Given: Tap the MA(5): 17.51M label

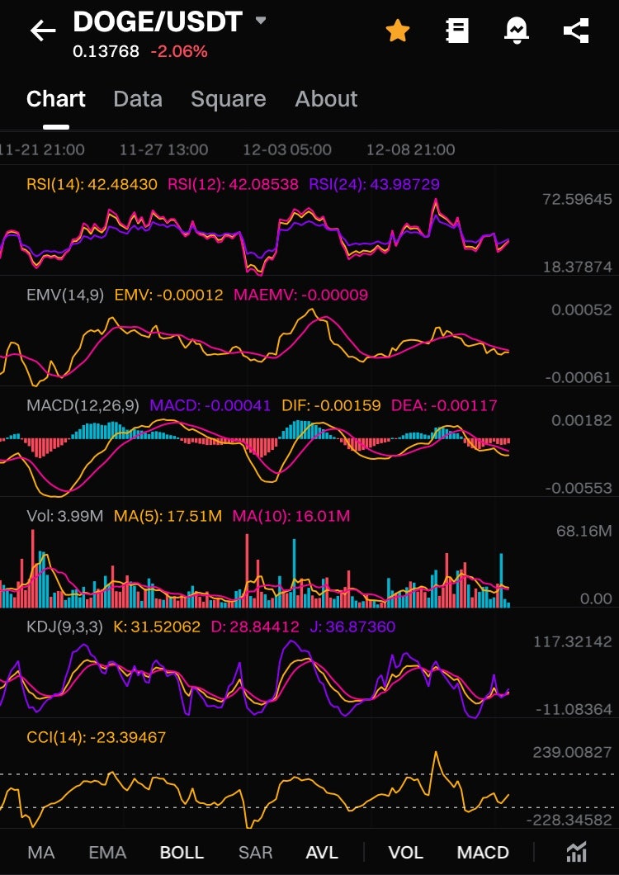Looking at the screenshot, I should pos(168,516).
